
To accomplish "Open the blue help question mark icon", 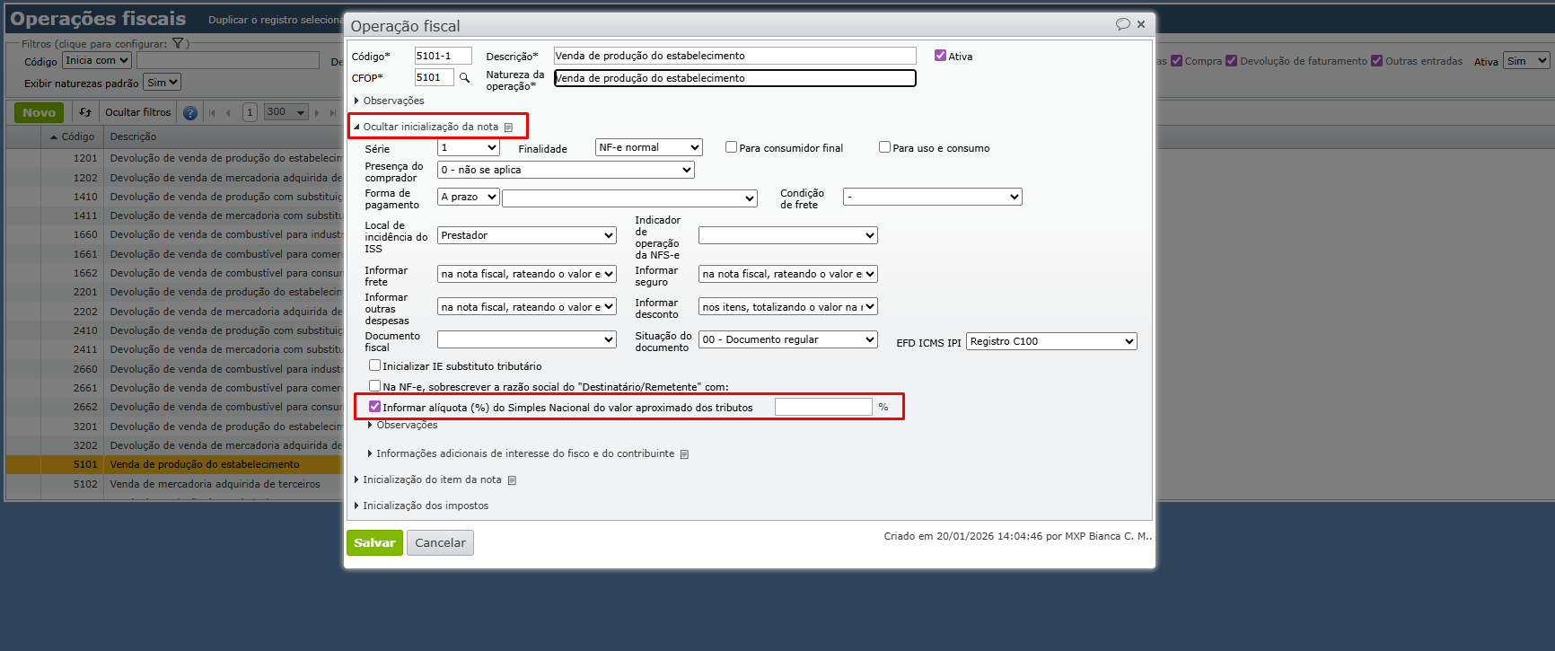I will pyautogui.click(x=190, y=113).
